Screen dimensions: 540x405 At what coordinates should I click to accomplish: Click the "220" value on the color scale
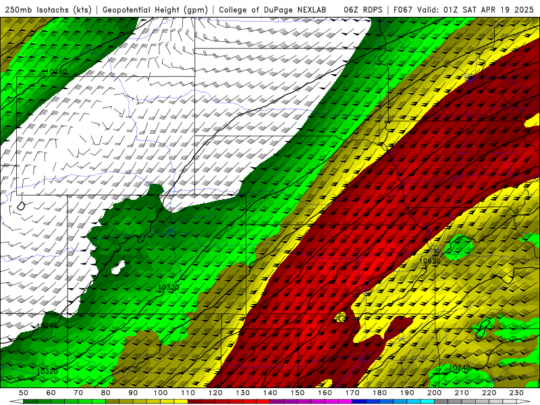tap(489, 393)
